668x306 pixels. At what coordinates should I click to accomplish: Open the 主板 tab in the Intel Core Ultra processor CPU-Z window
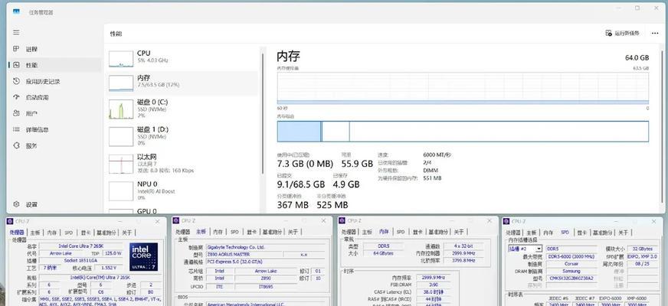(x=35, y=233)
